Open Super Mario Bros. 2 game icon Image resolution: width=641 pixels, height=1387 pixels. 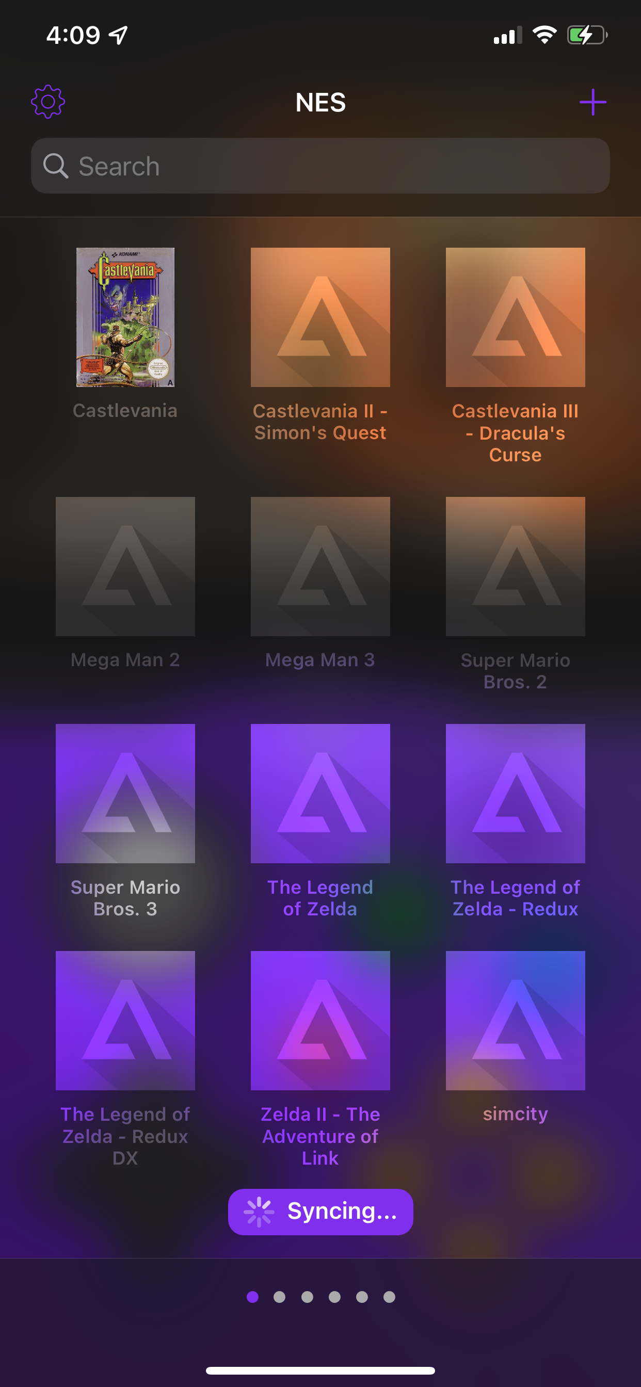(x=515, y=566)
